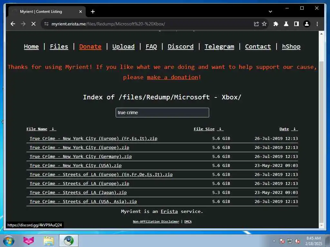Click the date 23-May-2022 09:03 for Japan row

coord(276,193)
